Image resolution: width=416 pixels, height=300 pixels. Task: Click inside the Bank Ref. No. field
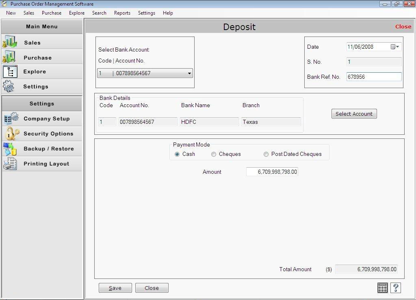pyautogui.click(x=373, y=77)
